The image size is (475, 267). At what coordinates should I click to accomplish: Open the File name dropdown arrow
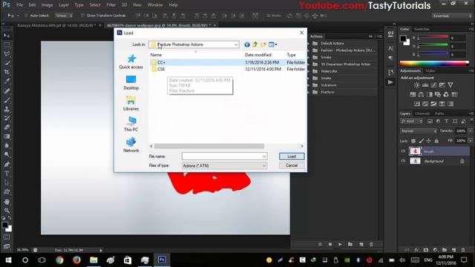click(264, 156)
